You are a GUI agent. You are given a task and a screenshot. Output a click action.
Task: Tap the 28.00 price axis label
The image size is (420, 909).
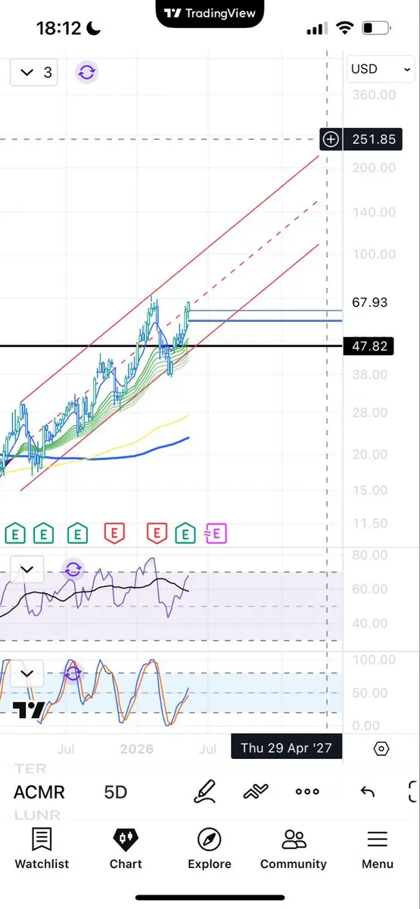point(370,413)
